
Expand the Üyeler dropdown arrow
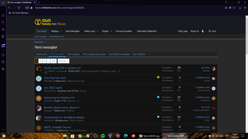[111, 31]
